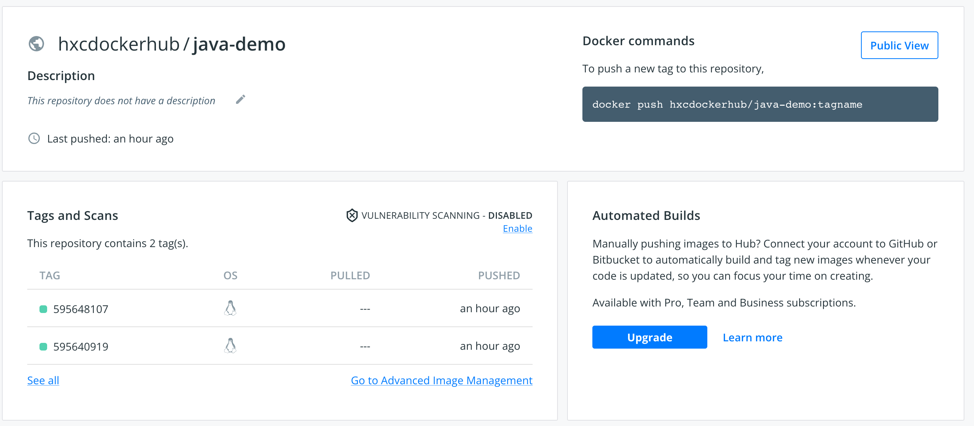Click the PUSHED column header
Image resolution: width=974 pixels, height=426 pixels.
498,275
